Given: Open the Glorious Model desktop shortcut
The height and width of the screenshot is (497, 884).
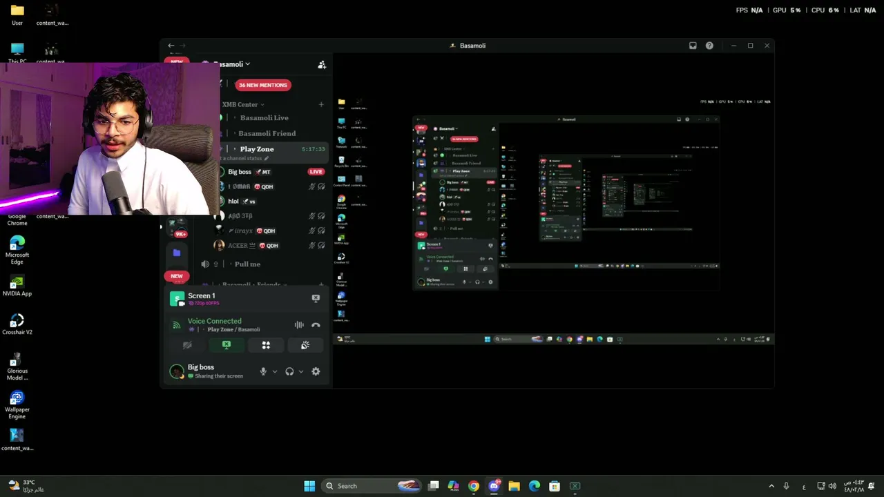Looking at the screenshot, I should (17, 367).
